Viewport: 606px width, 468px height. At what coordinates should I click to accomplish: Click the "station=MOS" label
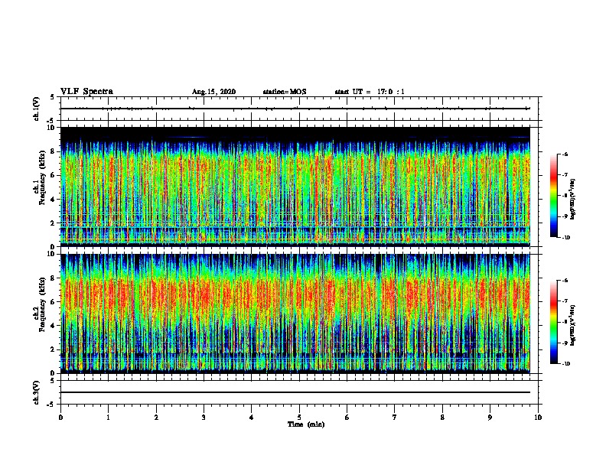[x=285, y=92]
